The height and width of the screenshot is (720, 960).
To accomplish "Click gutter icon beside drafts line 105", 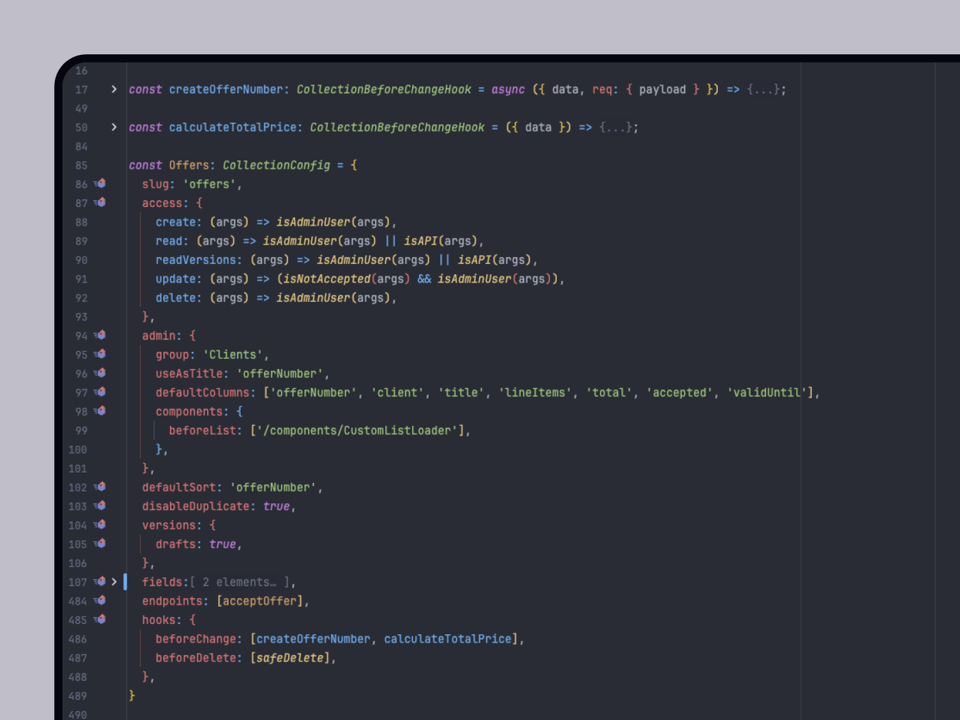I will [x=99, y=544].
